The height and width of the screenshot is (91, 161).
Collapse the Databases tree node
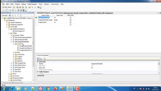5,20
